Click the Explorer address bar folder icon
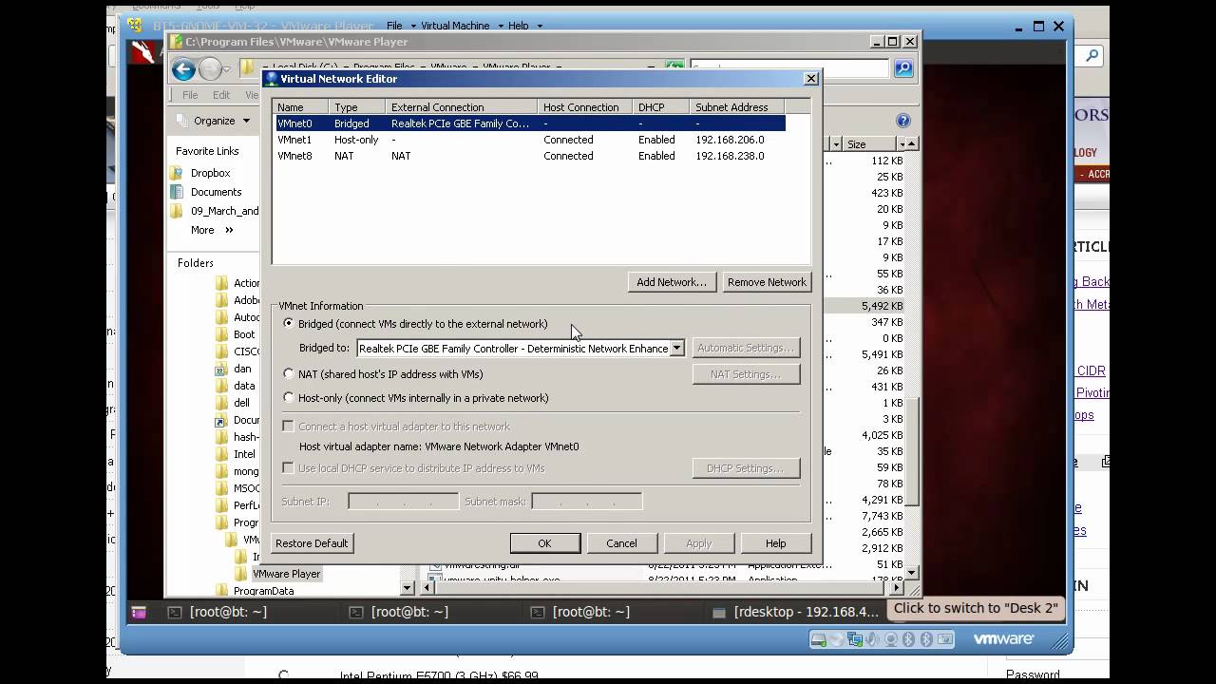This screenshot has height=684, width=1216. 247,67
